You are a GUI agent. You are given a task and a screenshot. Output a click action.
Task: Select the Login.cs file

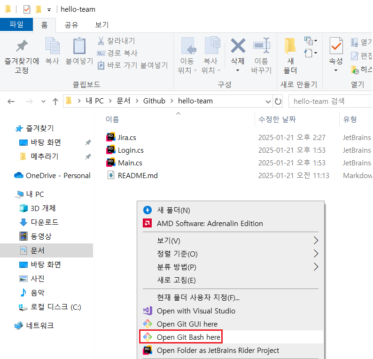click(x=131, y=150)
